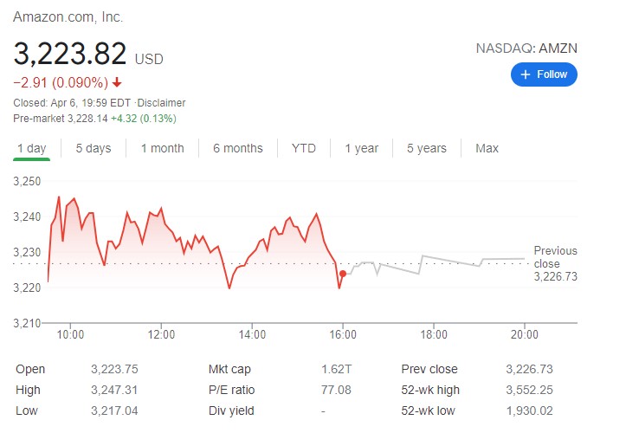Click the NASDAQ: AMZN ticker text
This screenshot has width=626, height=446.
(526, 48)
